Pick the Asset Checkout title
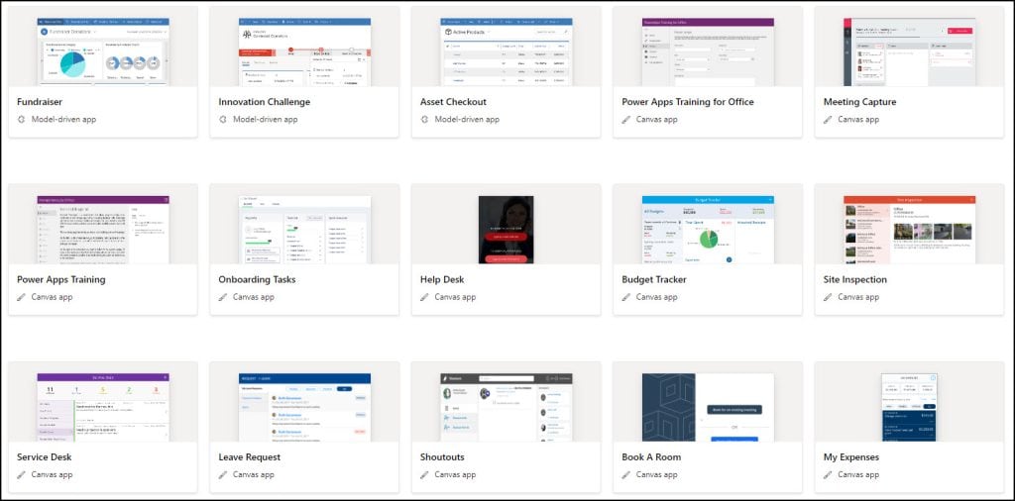This screenshot has width=1015, height=501. [453, 102]
